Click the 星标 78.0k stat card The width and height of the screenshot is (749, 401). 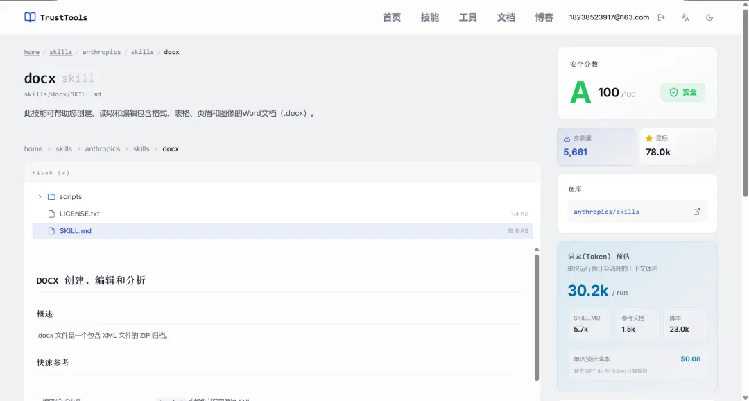(678, 146)
